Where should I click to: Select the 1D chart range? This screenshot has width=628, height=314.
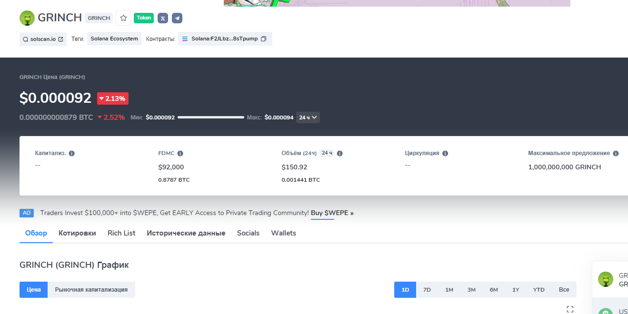click(x=405, y=290)
